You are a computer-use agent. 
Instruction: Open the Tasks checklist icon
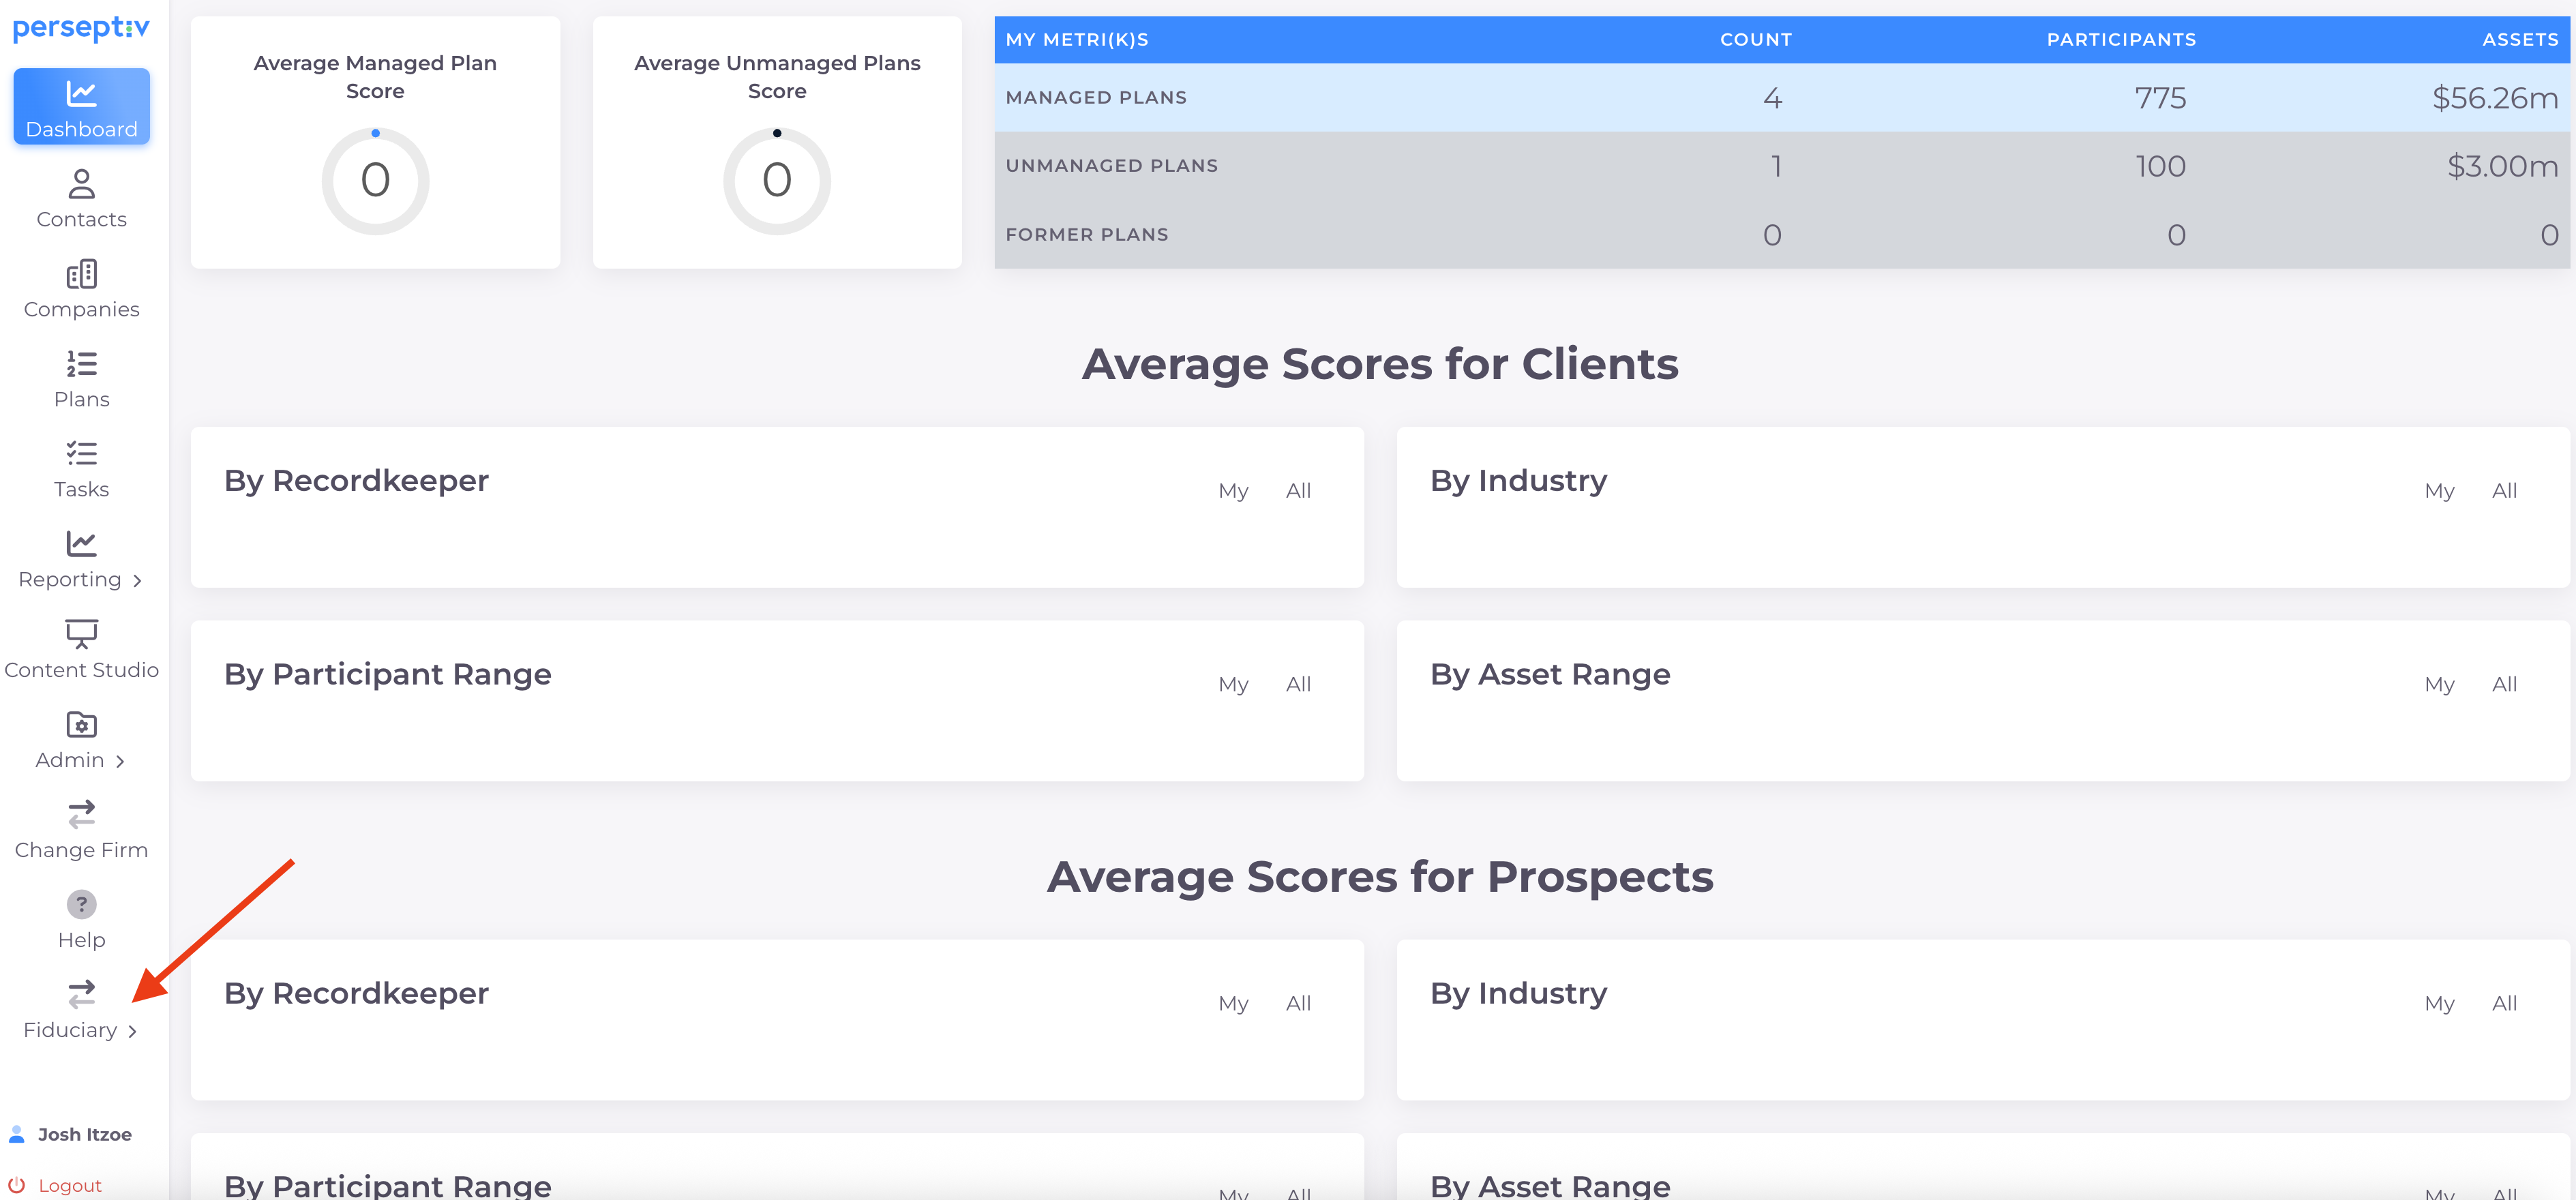click(81, 454)
